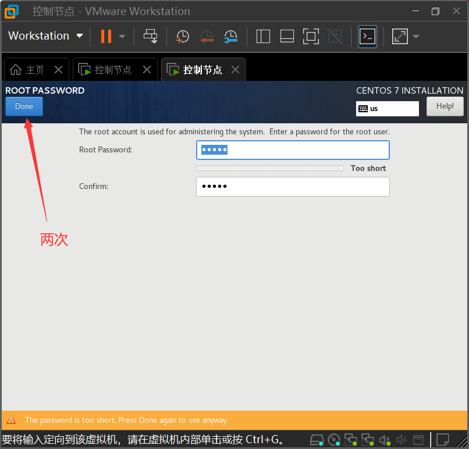Minimize the VMware Workstation window
Screen dimensions: 469x449
415,11
